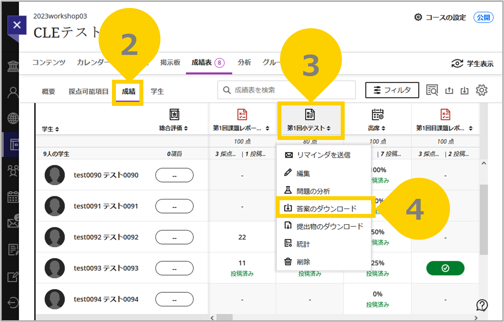504x322 pixels.
Task: Click the 成績表を検索 search field
Action: point(286,90)
